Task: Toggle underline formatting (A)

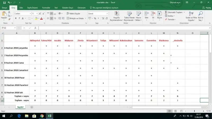Action: pos(23,18)
